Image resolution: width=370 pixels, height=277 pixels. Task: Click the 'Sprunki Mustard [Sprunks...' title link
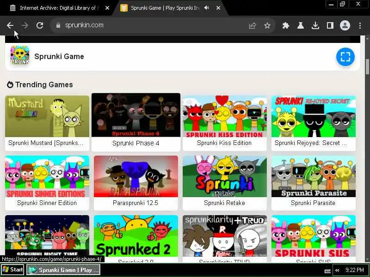[46, 143]
